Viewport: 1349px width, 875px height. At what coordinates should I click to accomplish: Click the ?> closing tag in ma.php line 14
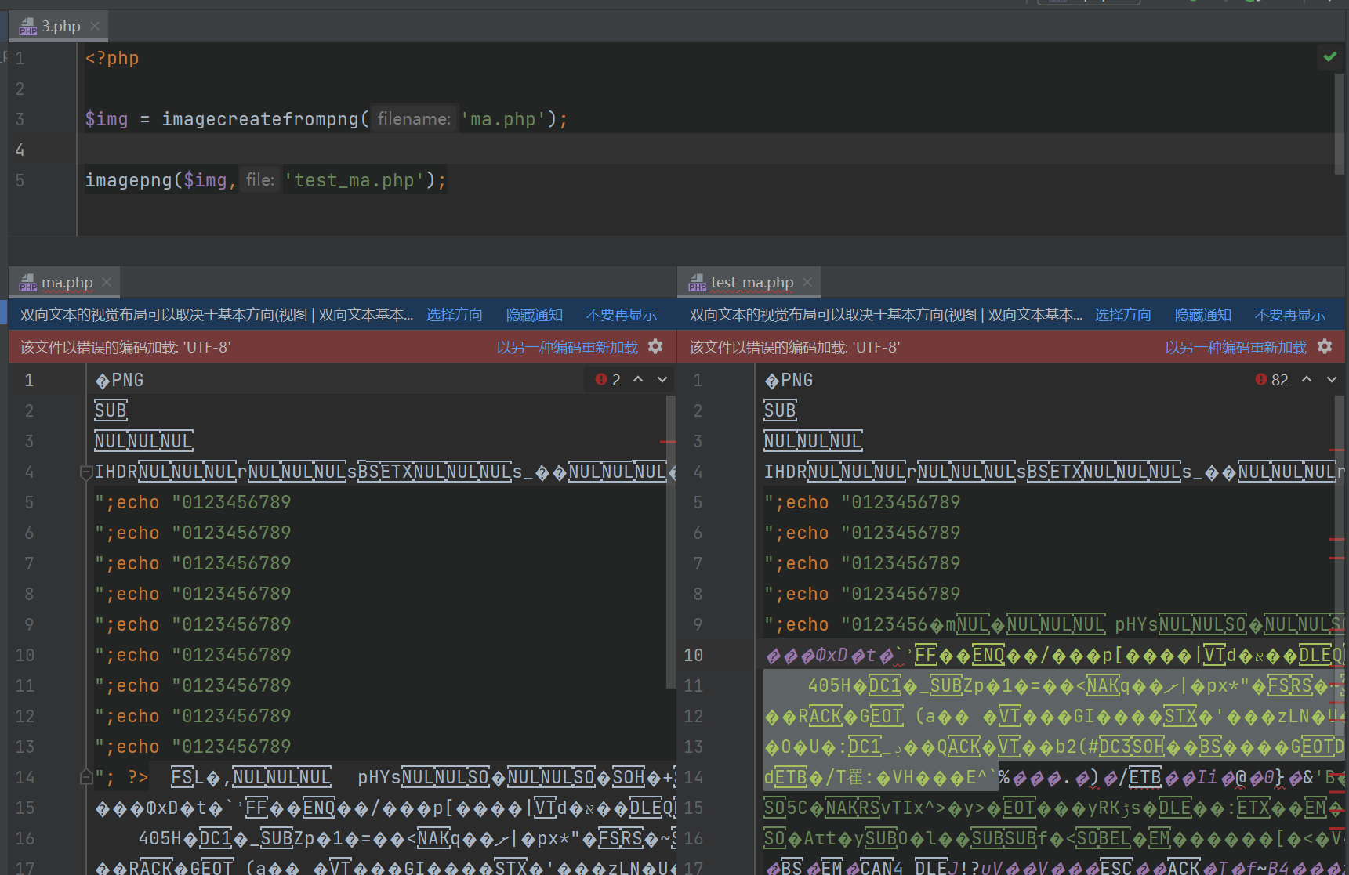click(x=138, y=777)
